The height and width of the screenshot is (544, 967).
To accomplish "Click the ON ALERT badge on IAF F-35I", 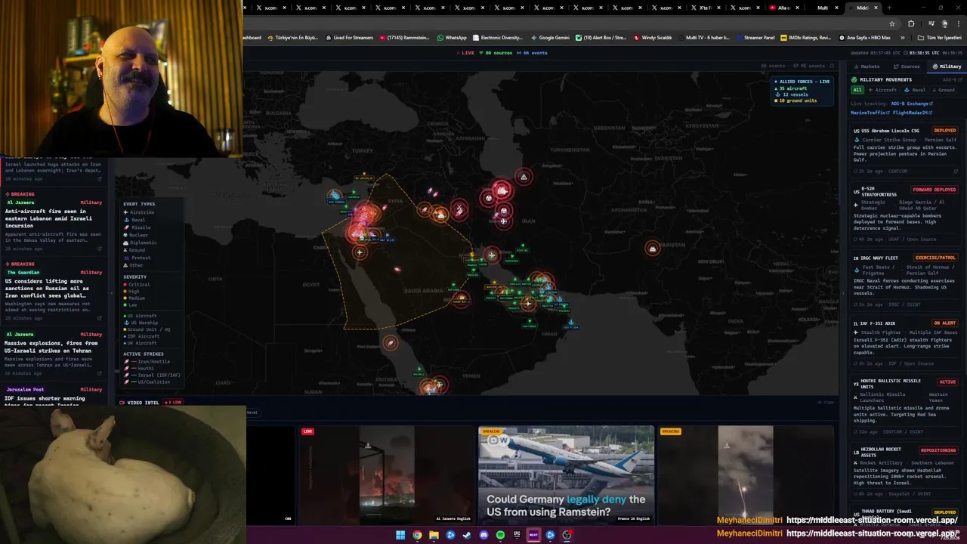I will (x=944, y=323).
